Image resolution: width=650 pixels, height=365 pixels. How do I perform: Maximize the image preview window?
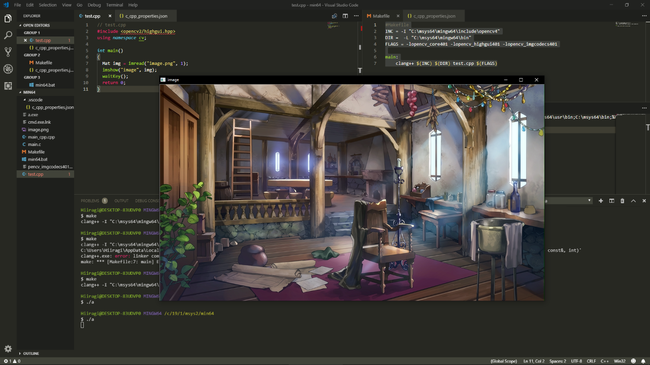point(521,80)
